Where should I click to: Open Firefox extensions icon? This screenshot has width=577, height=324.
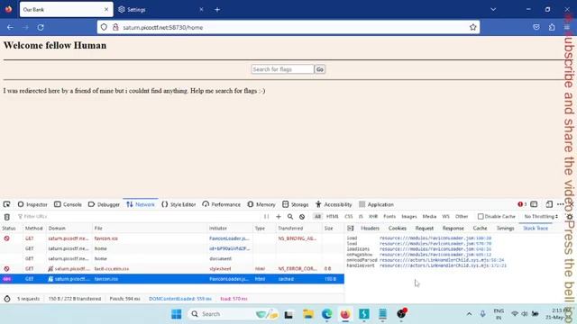(552, 27)
